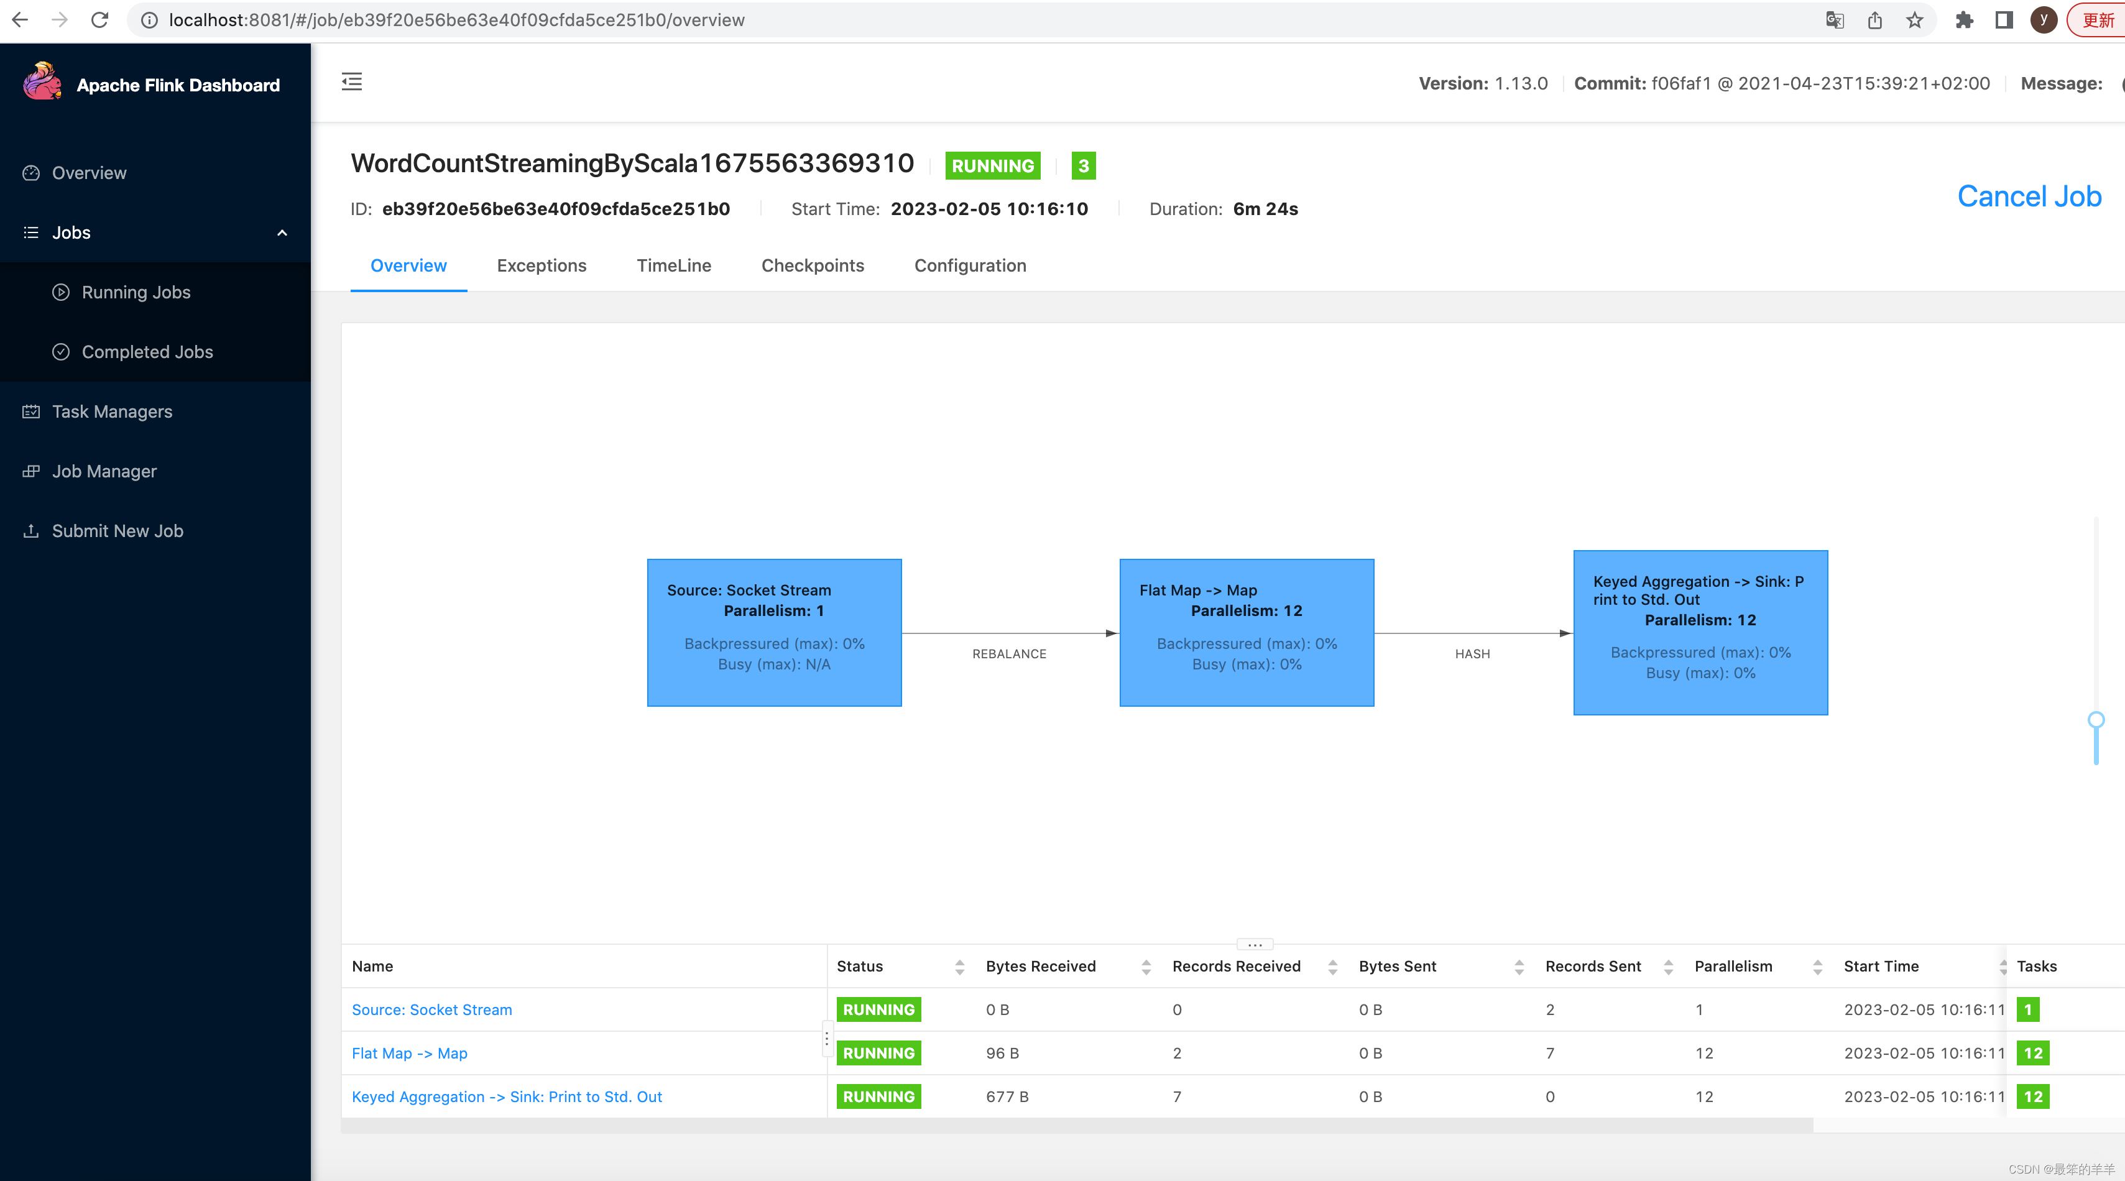Open Task Managers in the sidebar
Viewport: 2125px width, 1181px height.
click(112, 411)
